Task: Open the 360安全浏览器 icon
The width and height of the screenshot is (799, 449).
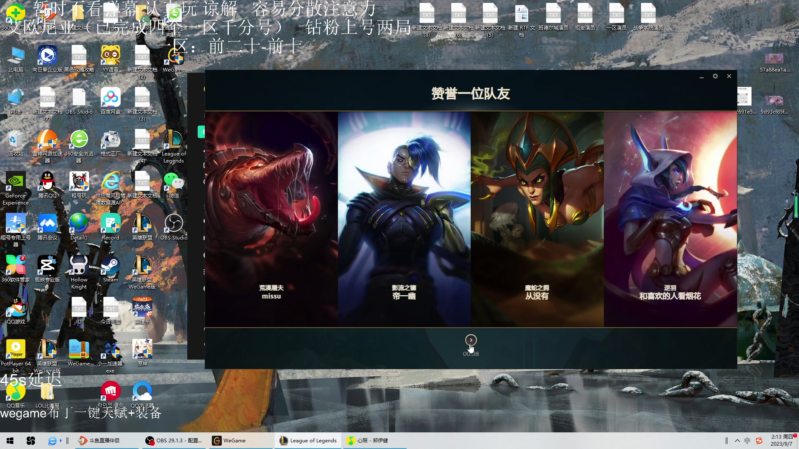Action: [x=79, y=146]
